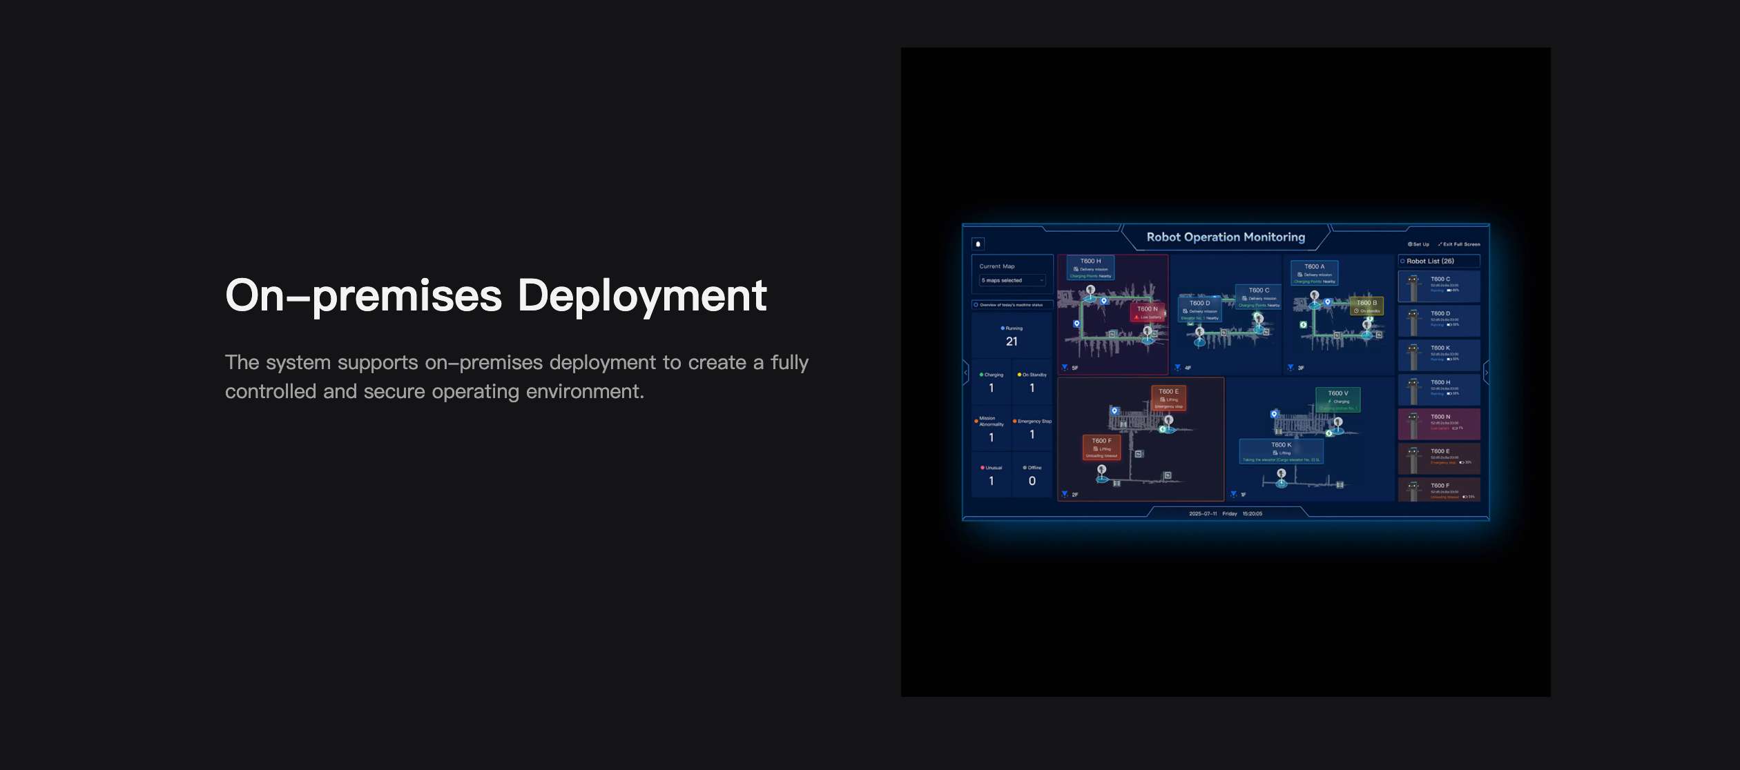Click the T600 N low battery map label
This screenshot has width=1740, height=770.
tap(1148, 313)
